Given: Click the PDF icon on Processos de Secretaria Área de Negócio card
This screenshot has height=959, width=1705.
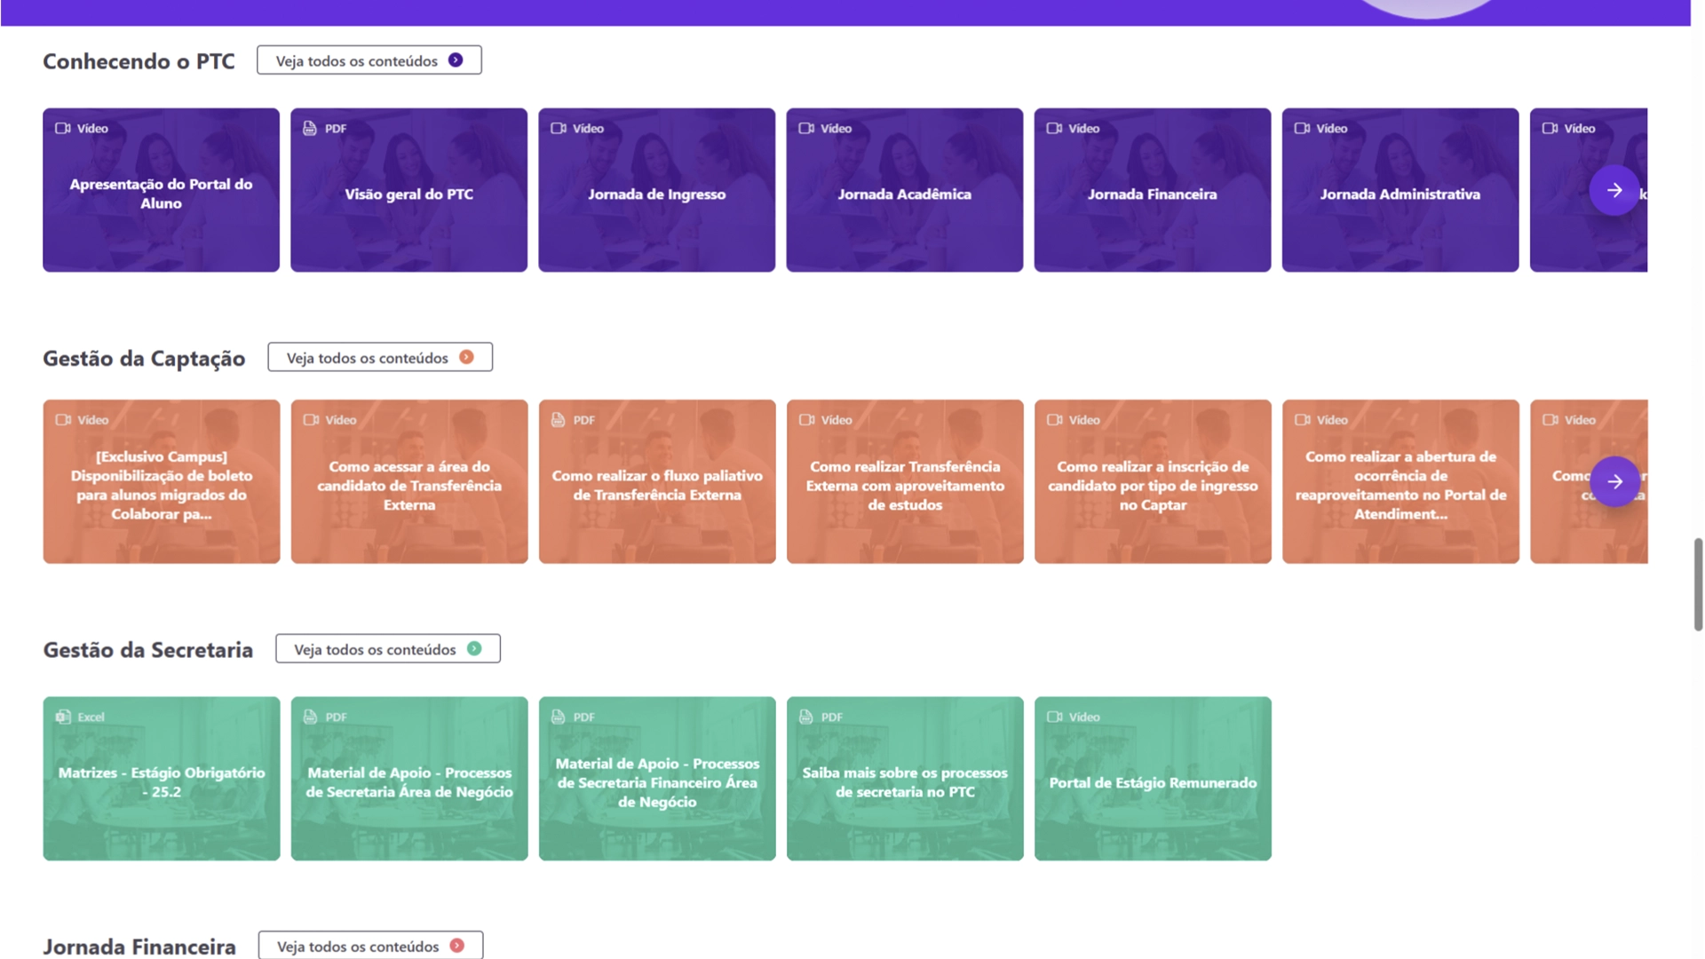Looking at the screenshot, I should [311, 717].
